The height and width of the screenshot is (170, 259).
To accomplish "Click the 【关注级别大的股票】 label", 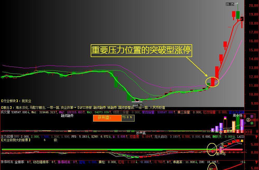I will 16,140.
